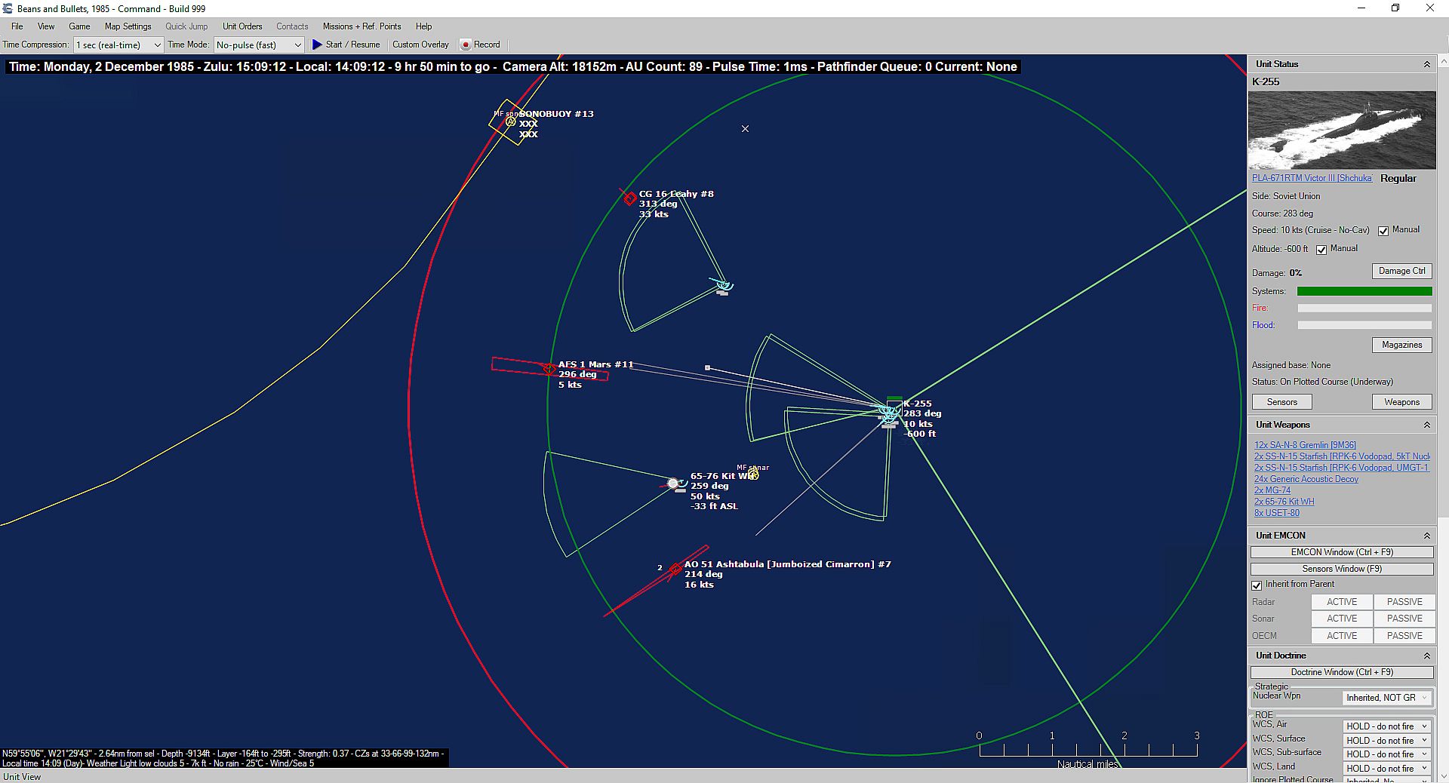Open Sensors Window (F9)
This screenshot has height=783, width=1449.
point(1342,569)
